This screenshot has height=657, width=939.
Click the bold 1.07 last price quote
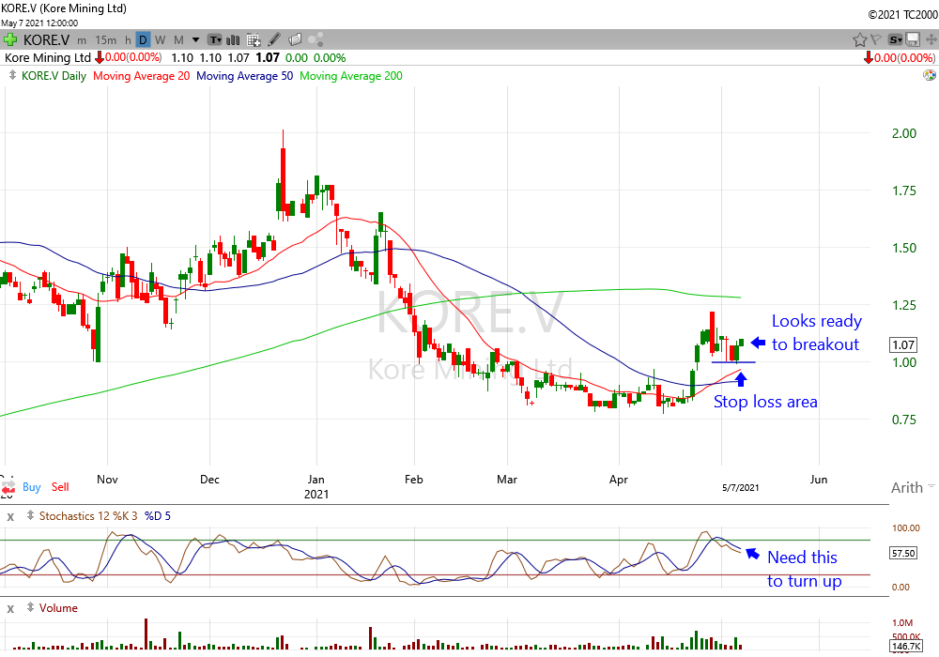tap(268, 58)
